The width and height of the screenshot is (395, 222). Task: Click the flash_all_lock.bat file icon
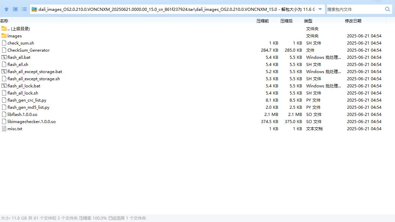4,86
